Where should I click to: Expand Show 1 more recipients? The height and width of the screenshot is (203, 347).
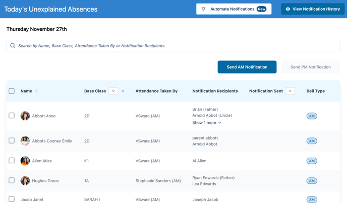(207, 123)
